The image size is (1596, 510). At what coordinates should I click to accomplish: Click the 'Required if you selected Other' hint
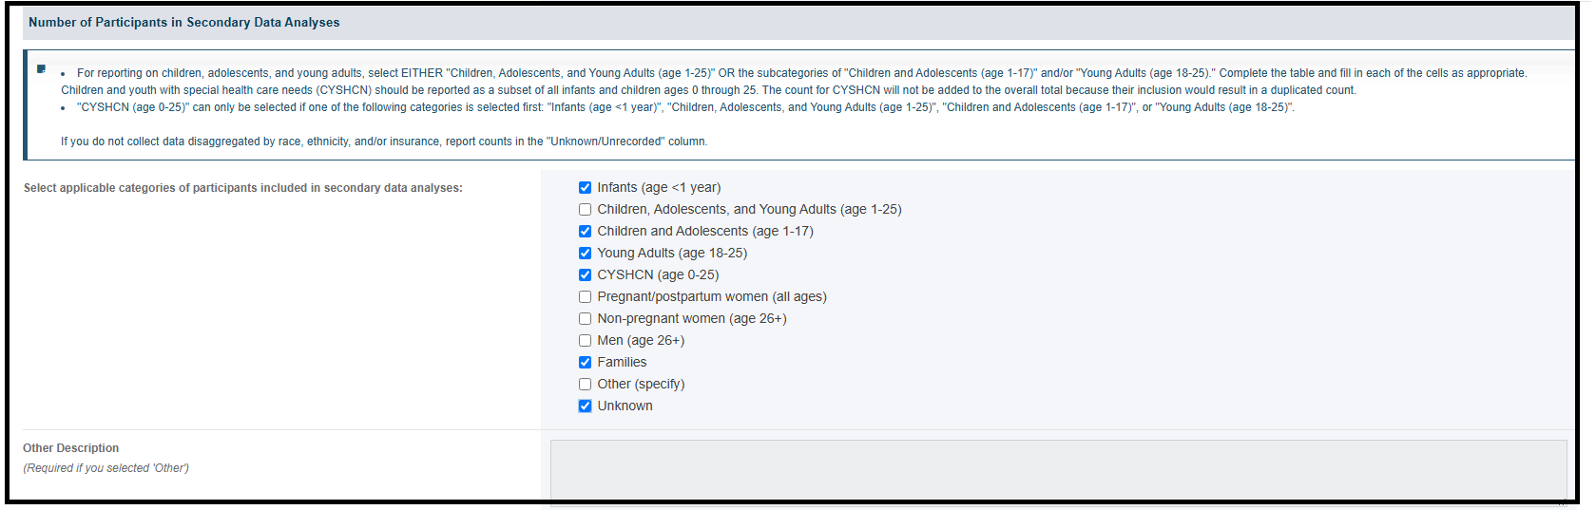(106, 468)
